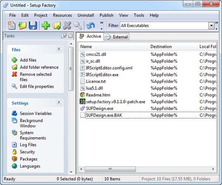
Task: Collapse the Settings task group
Action: 59,103
